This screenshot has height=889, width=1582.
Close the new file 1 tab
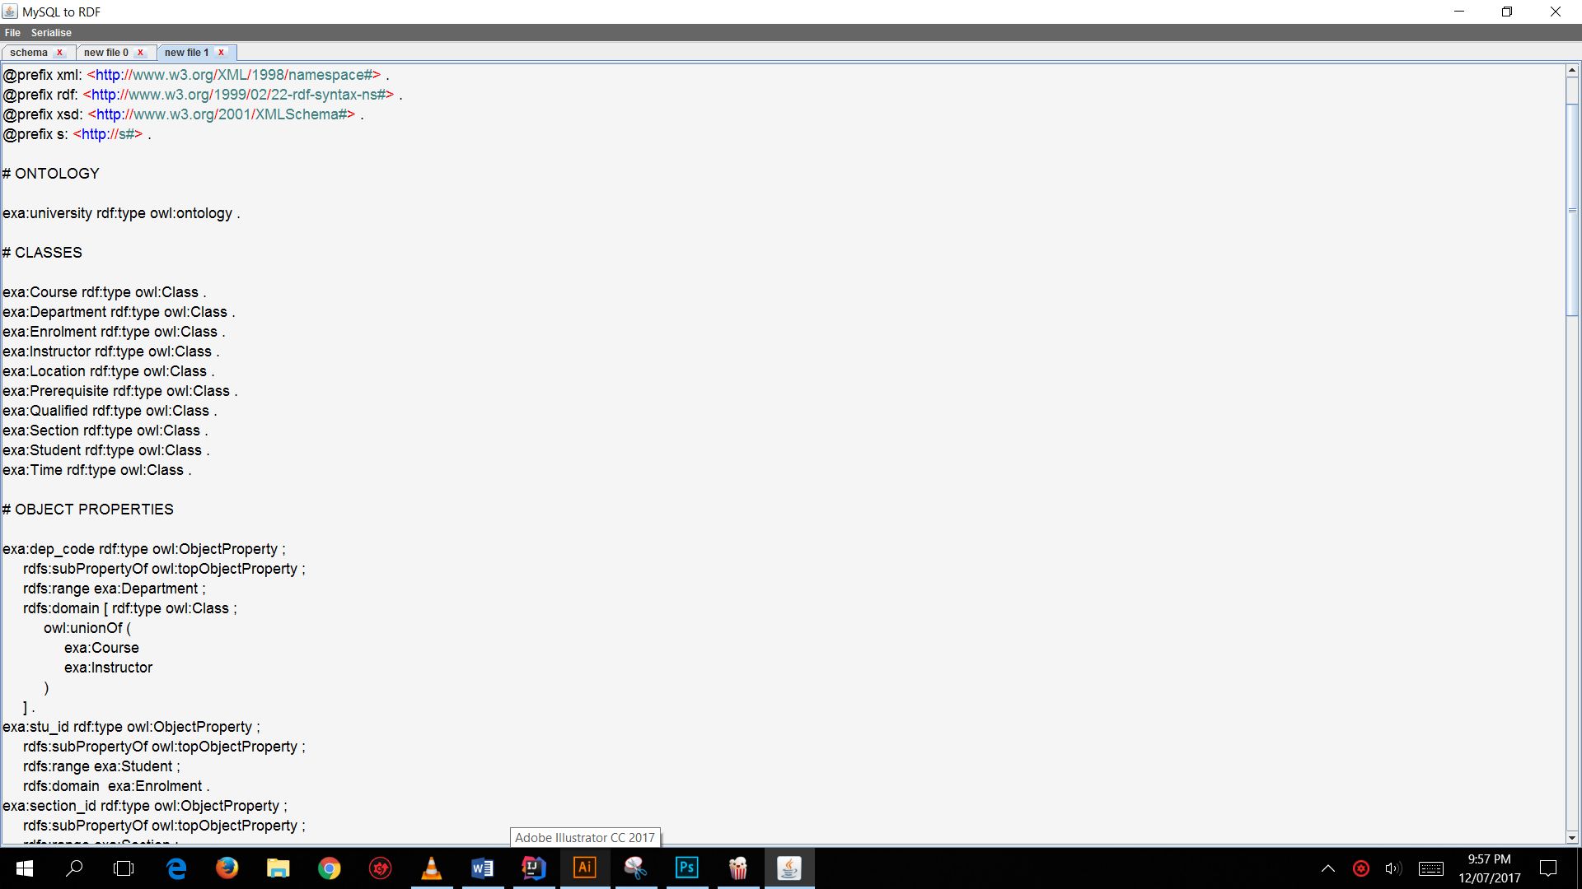coord(221,53)
